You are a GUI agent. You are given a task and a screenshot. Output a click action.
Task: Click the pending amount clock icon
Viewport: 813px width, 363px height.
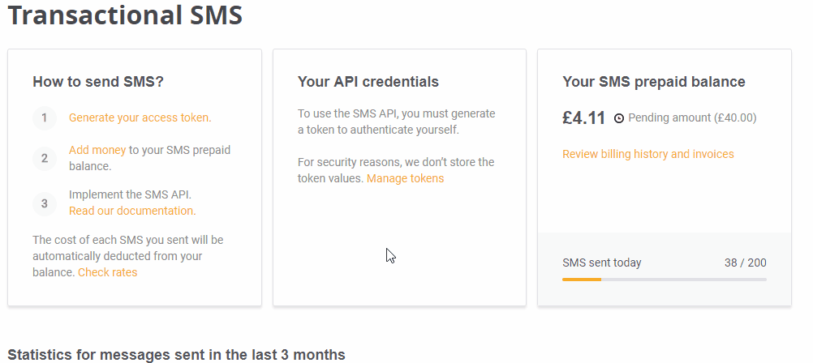pyautogui.click(x=619, y=118)
